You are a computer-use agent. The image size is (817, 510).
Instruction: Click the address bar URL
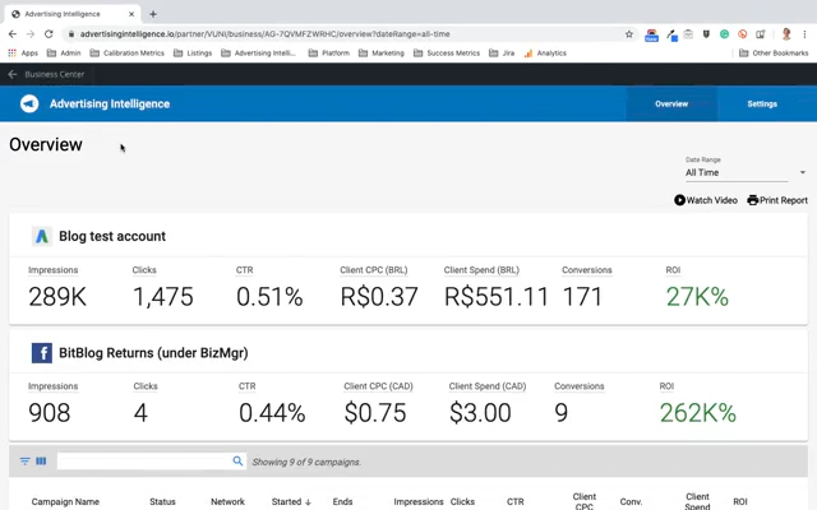[265, 34]
